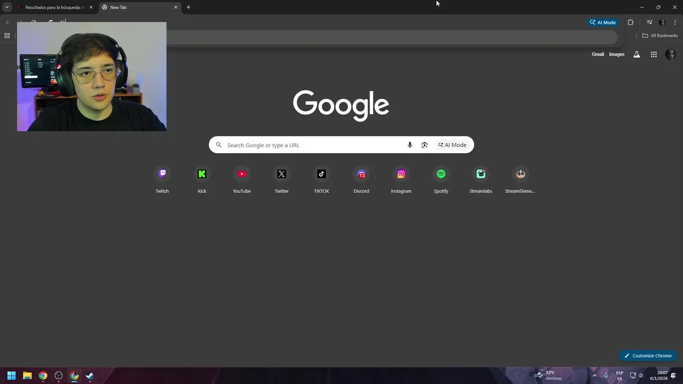This screenshot has height=384, width=683.
Task: Open Steam from the taskbar
Action: pos(90,375)
